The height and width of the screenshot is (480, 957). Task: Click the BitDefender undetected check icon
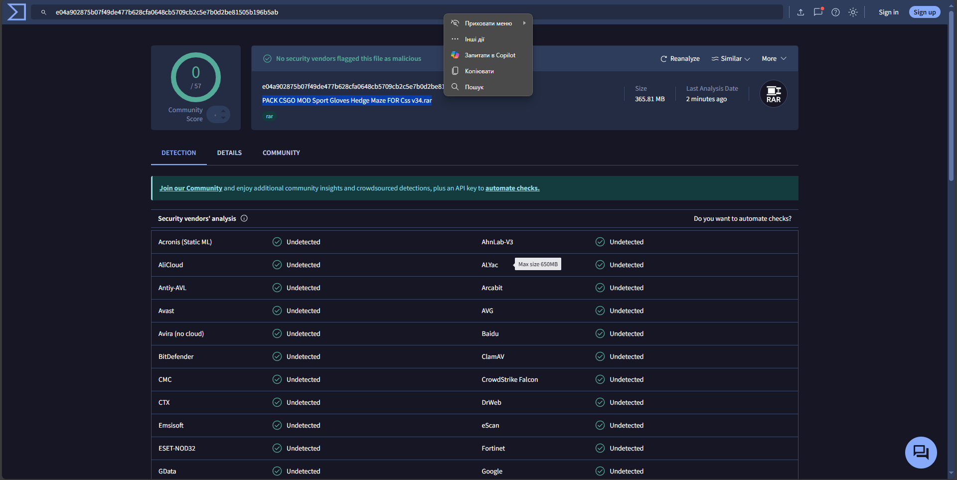(x=277, y=356)
